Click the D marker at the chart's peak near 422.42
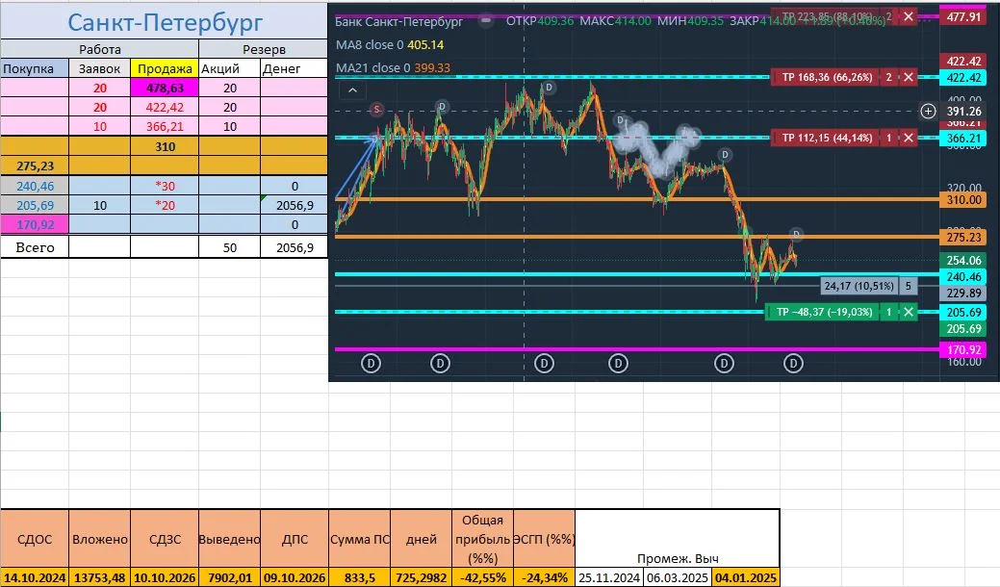The width and height of the screenshot is (1000, 587). [549, 88]
